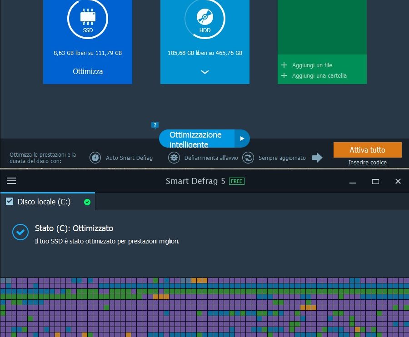The height and width of the screenshot is (337, 409).
Task: Click the plus icon for Aggiungi un file
Action: click(x=284, y=65)
